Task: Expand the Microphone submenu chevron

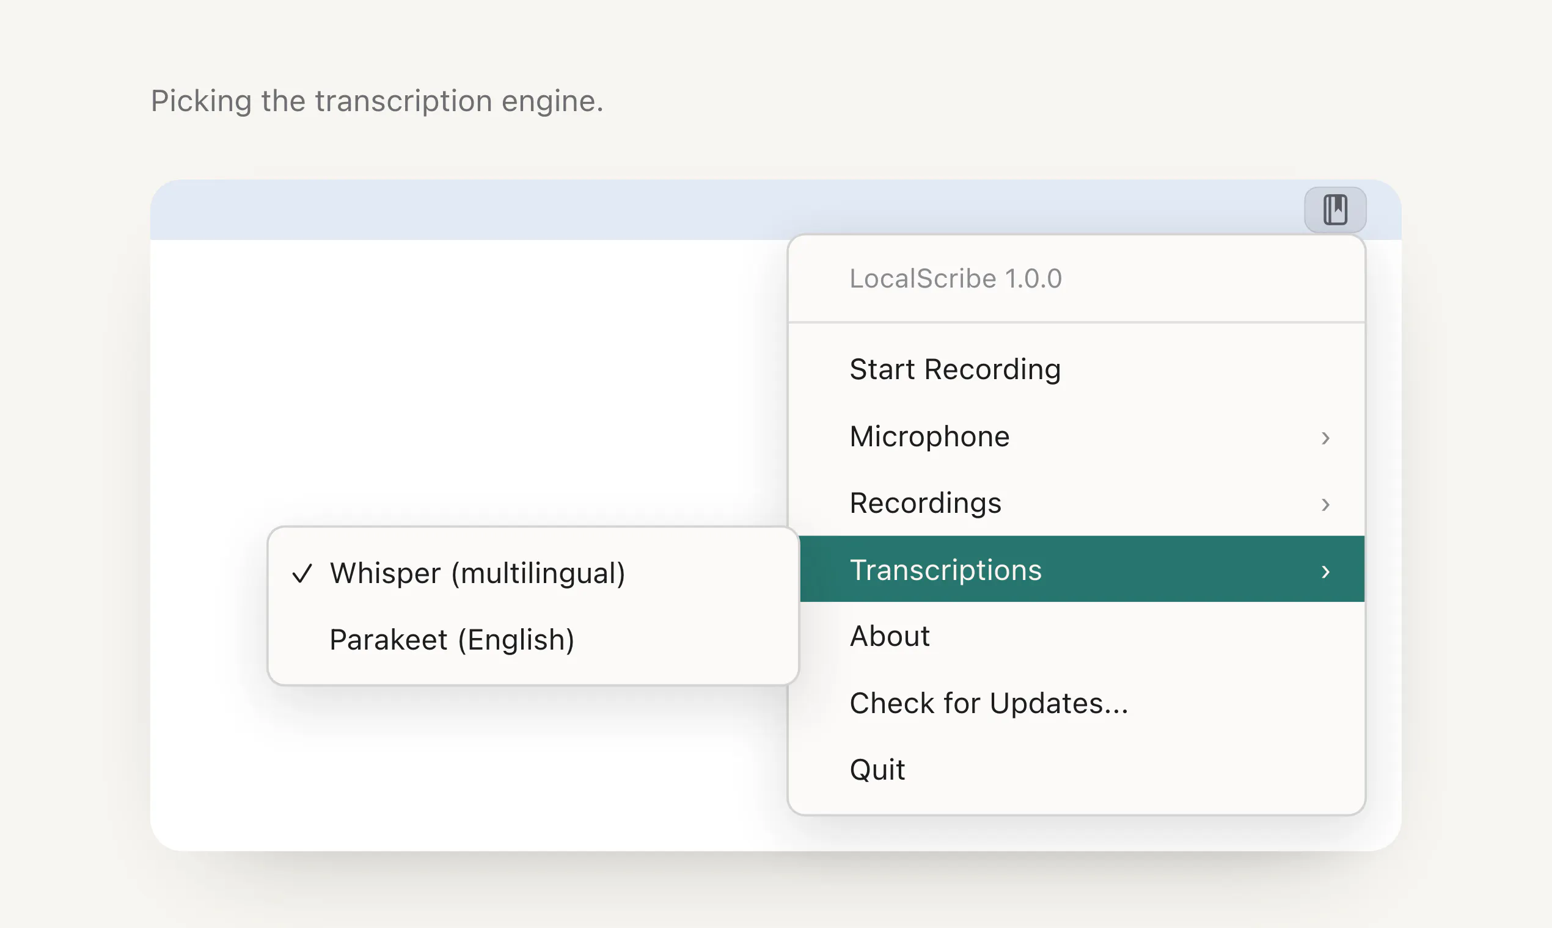Action: tap(1325, 438)
